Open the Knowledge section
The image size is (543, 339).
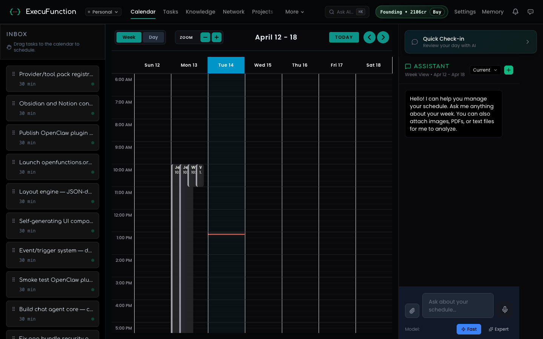(x=200, y=12)
